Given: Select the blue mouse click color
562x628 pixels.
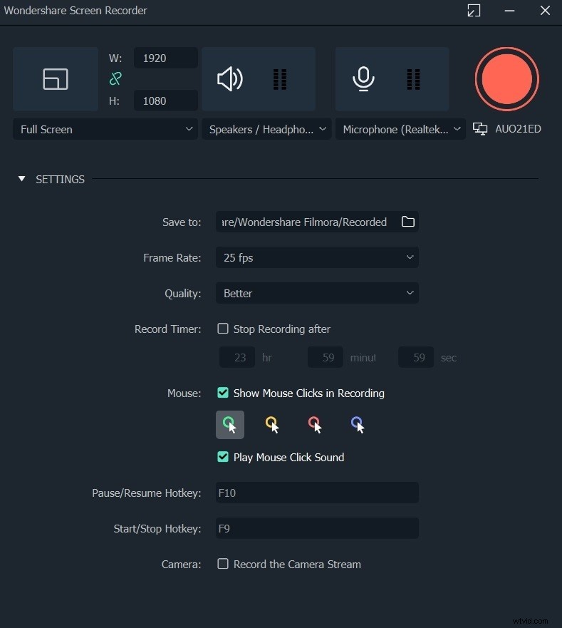Looking at the screenshot, I should (x=358, y=424).
